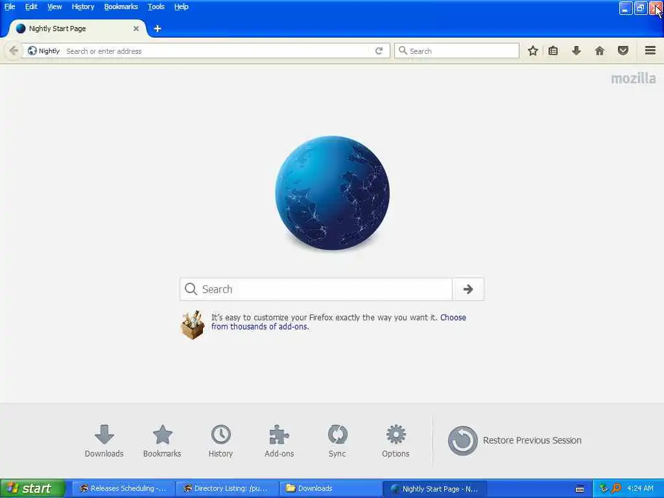Click the magnifier icon in toolbar search box

pyautogui.click(x=403, y=51)
